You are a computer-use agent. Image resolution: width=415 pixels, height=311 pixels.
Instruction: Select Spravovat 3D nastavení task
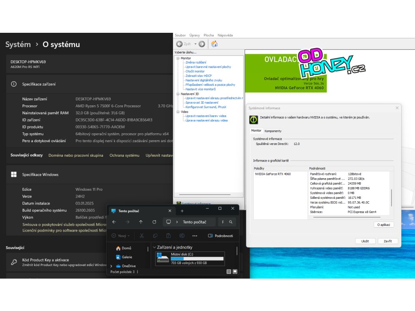point(202,102)
